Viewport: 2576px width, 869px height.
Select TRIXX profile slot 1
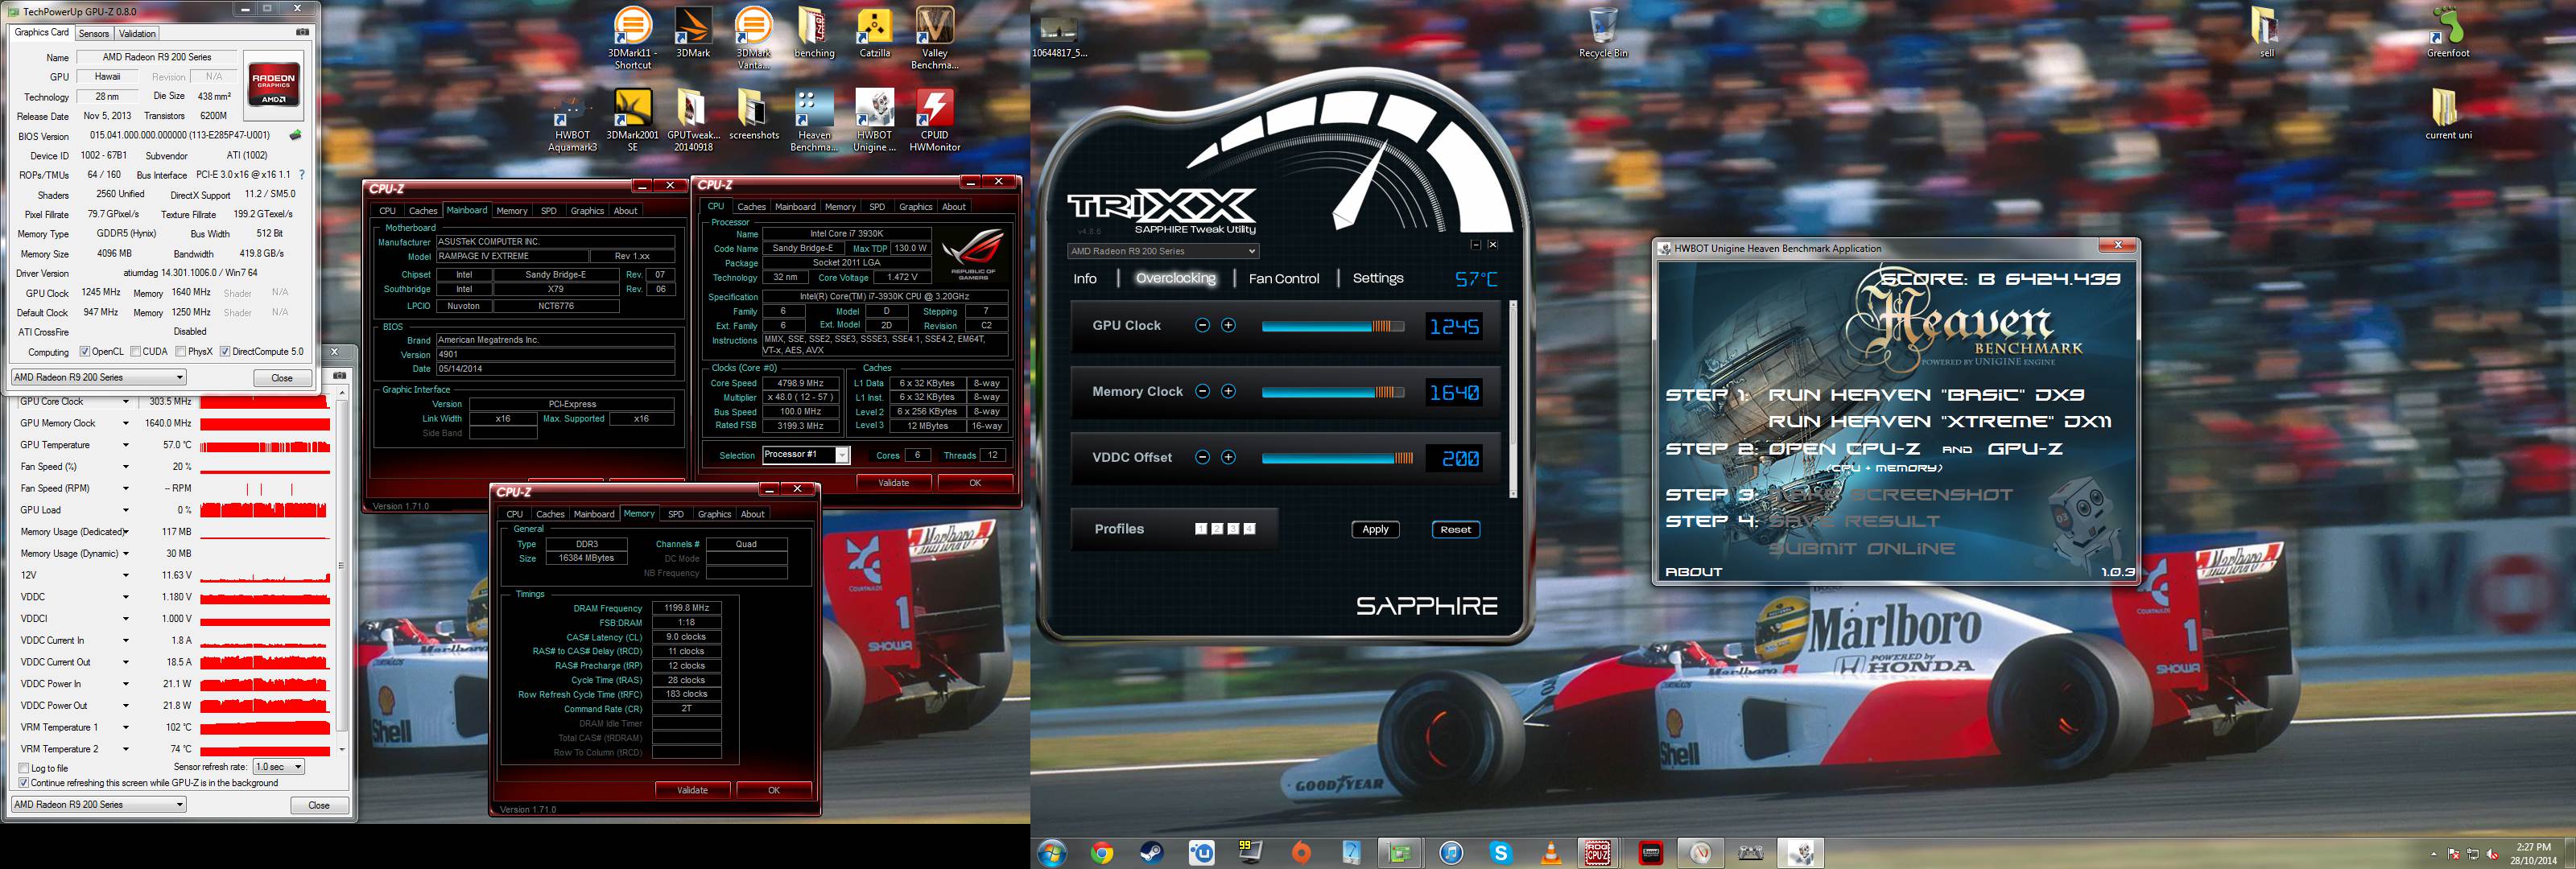1201,529
